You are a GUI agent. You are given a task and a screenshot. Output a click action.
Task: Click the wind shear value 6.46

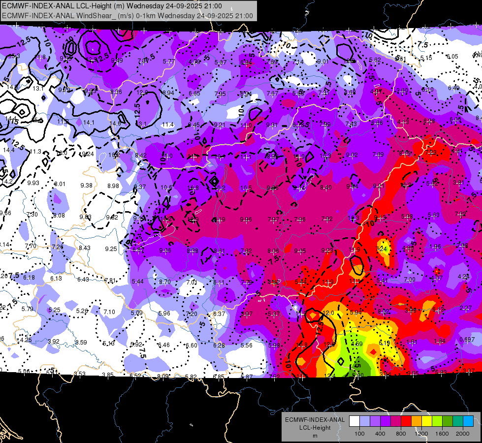(164, 345)
